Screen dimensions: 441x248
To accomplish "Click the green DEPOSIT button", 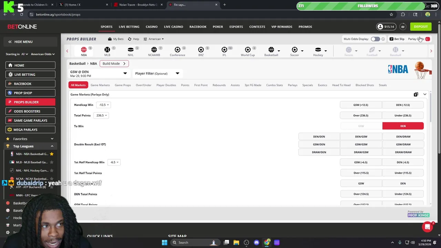I will 421,27.
